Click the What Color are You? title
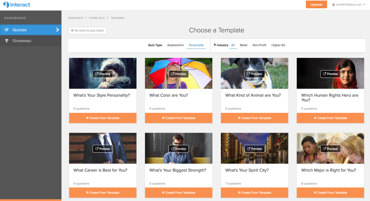Screen dimensions: 370x201 click(168, 95)
